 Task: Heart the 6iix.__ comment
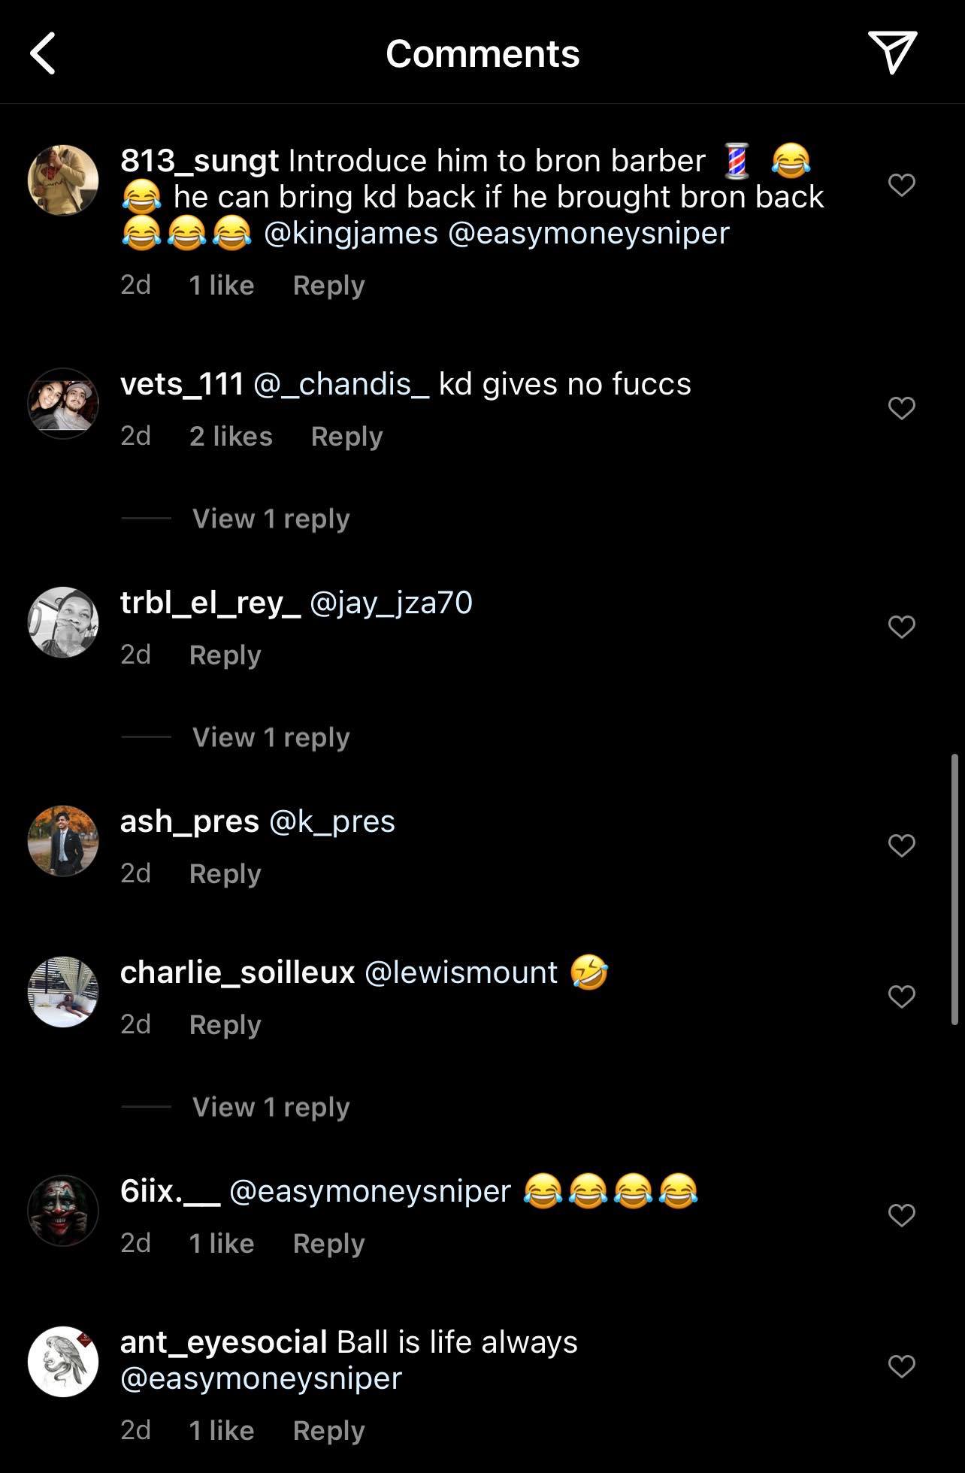pyautogui.click(x=901, y=1215)
